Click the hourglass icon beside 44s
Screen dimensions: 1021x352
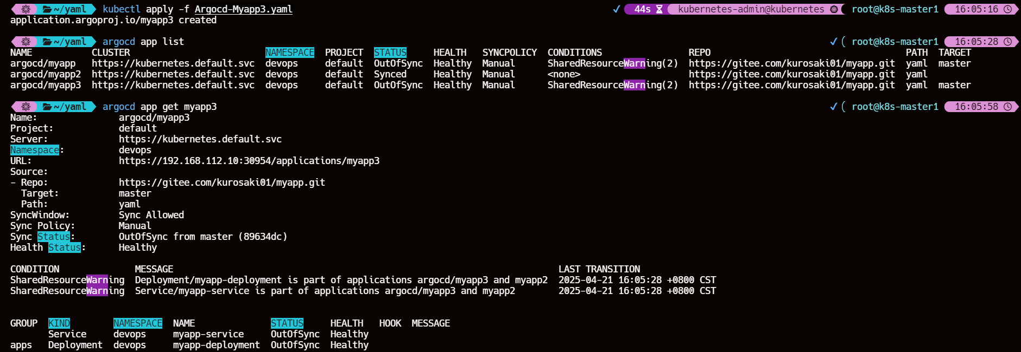pyautogui.click(x=659, y=9)
